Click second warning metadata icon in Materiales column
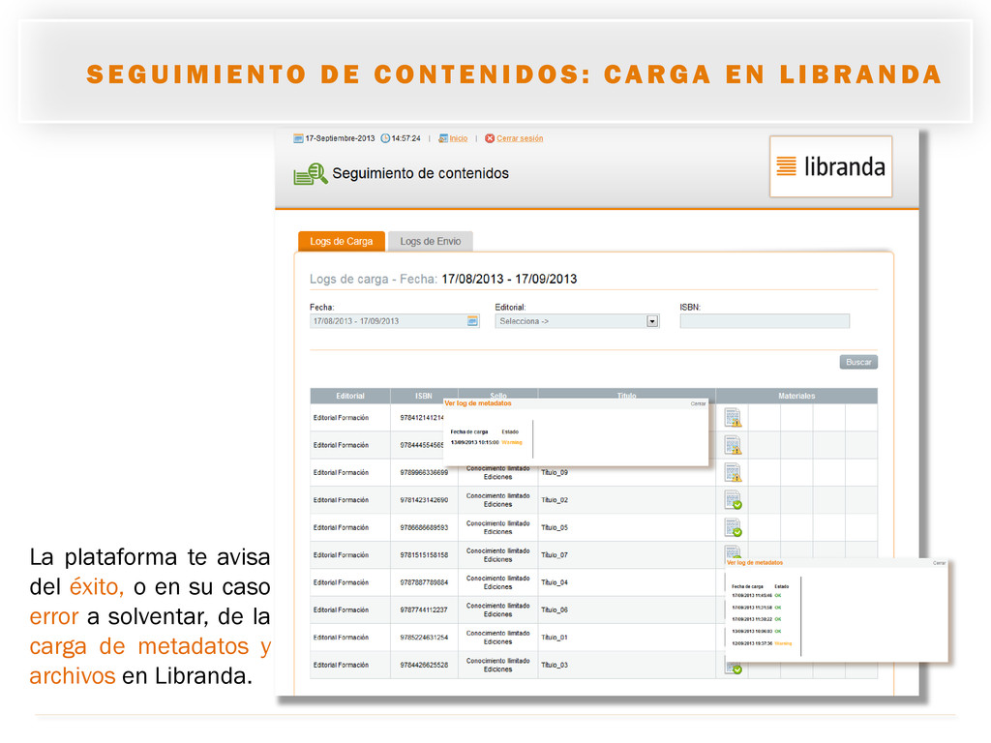991x743 pixels. click(733, 445)
